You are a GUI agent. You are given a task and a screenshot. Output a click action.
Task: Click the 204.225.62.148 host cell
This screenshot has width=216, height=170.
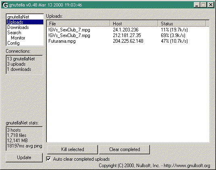(128, 41)
